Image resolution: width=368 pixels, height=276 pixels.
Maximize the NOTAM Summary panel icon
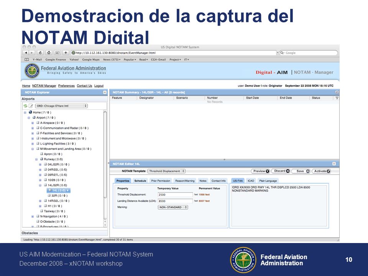point(337,92)
